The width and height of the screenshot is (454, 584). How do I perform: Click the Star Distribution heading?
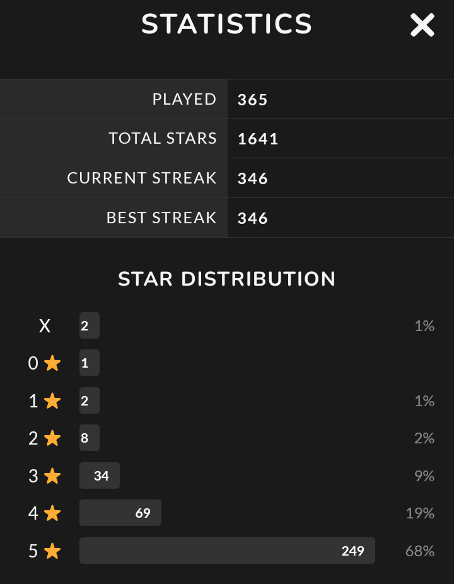tap(227, 279)
